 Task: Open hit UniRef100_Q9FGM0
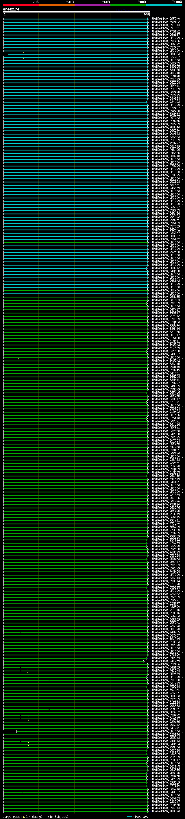point(166,19)
